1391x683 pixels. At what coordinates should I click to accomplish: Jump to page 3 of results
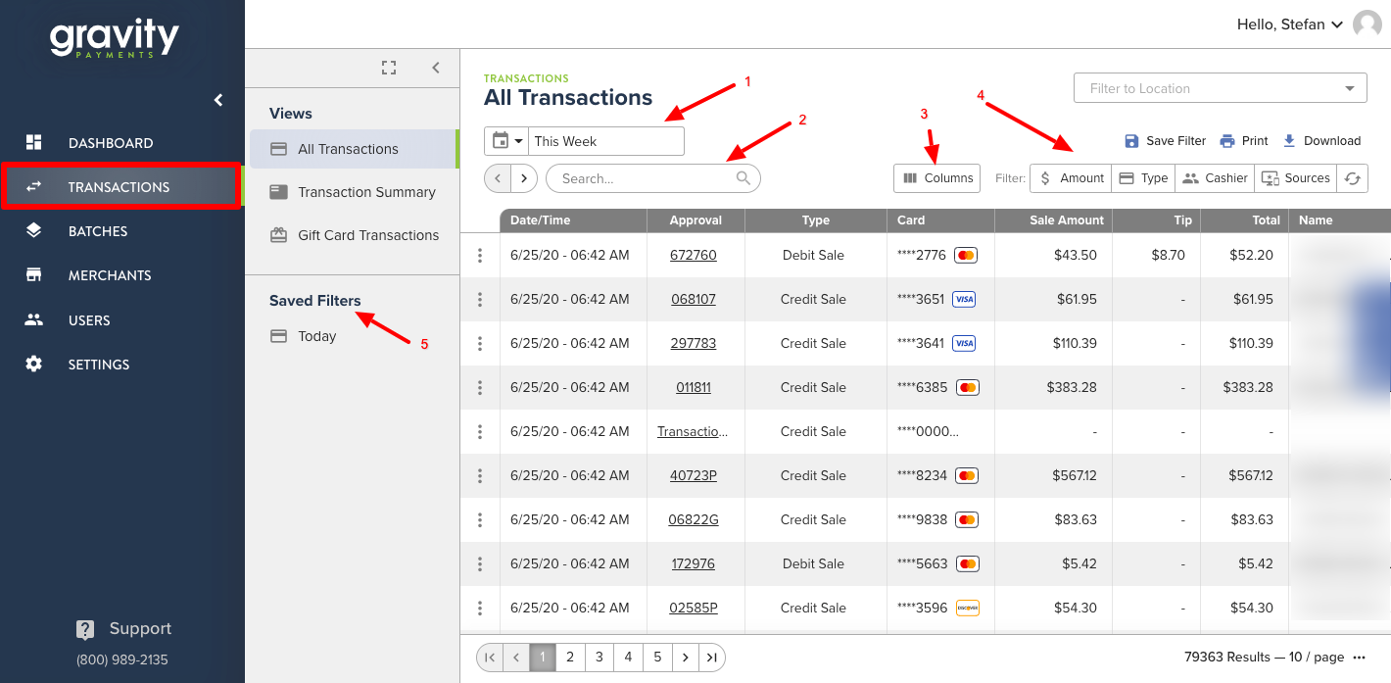(599, 657)
